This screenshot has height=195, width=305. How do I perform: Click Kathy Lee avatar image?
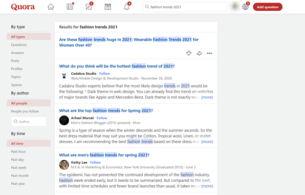pos(64,165)
